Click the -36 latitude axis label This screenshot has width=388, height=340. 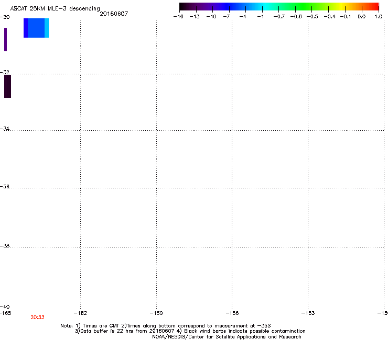click(x=5, y=186)
